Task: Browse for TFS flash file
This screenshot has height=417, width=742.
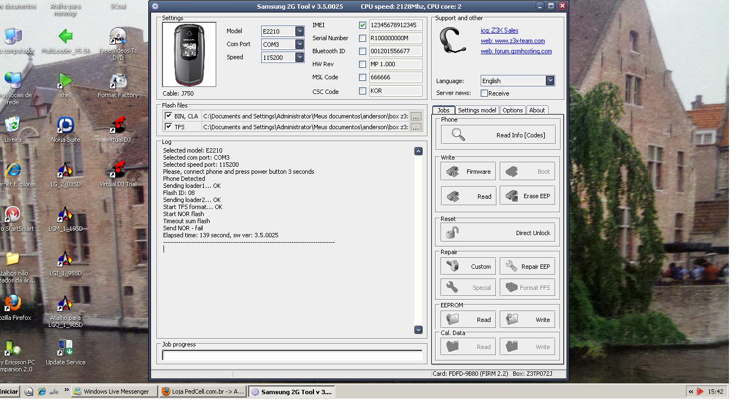Action: tap(416, 127)
